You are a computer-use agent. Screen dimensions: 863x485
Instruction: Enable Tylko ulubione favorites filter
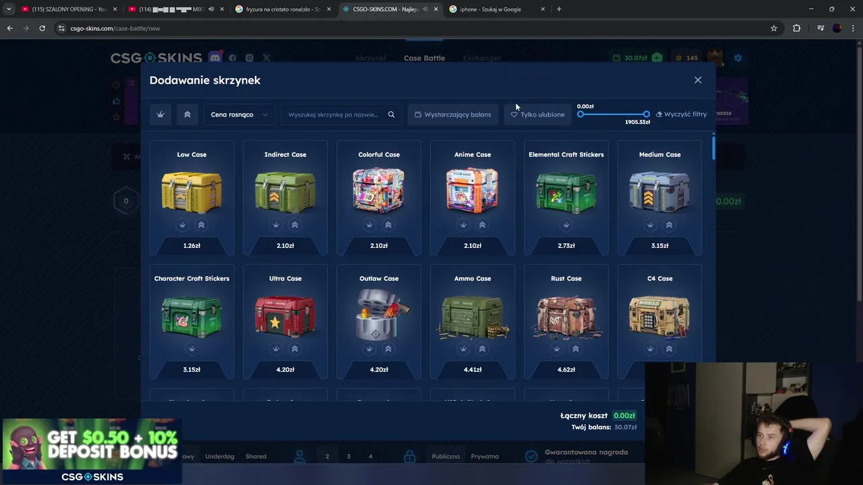coord(537,115)
